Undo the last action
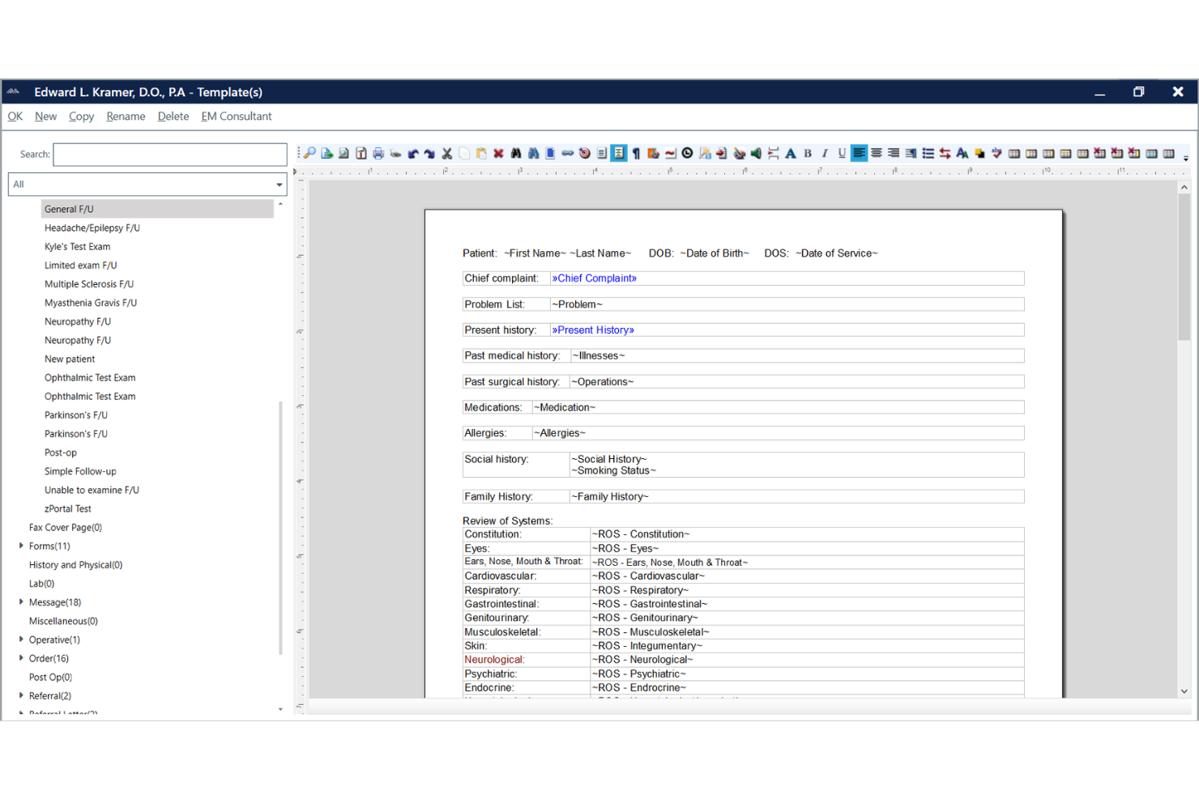This screenshot has width=1199, height=799. (412, 152)
